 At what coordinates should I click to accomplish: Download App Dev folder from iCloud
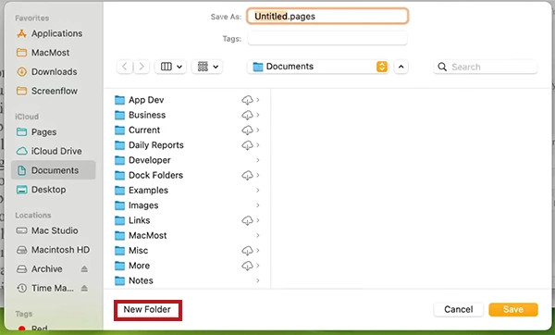pyautogui.click(x=247, y=100)
